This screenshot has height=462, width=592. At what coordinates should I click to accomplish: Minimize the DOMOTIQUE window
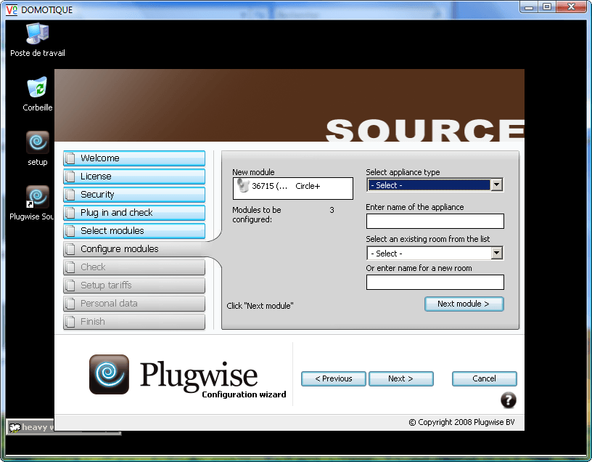530,7
